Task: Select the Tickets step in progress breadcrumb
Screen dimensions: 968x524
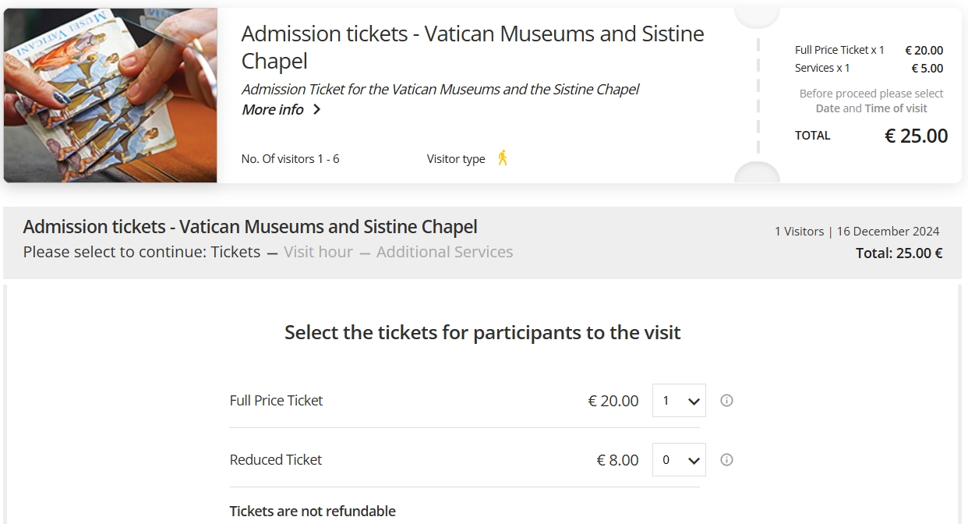Action: click(x=235, y=252)
